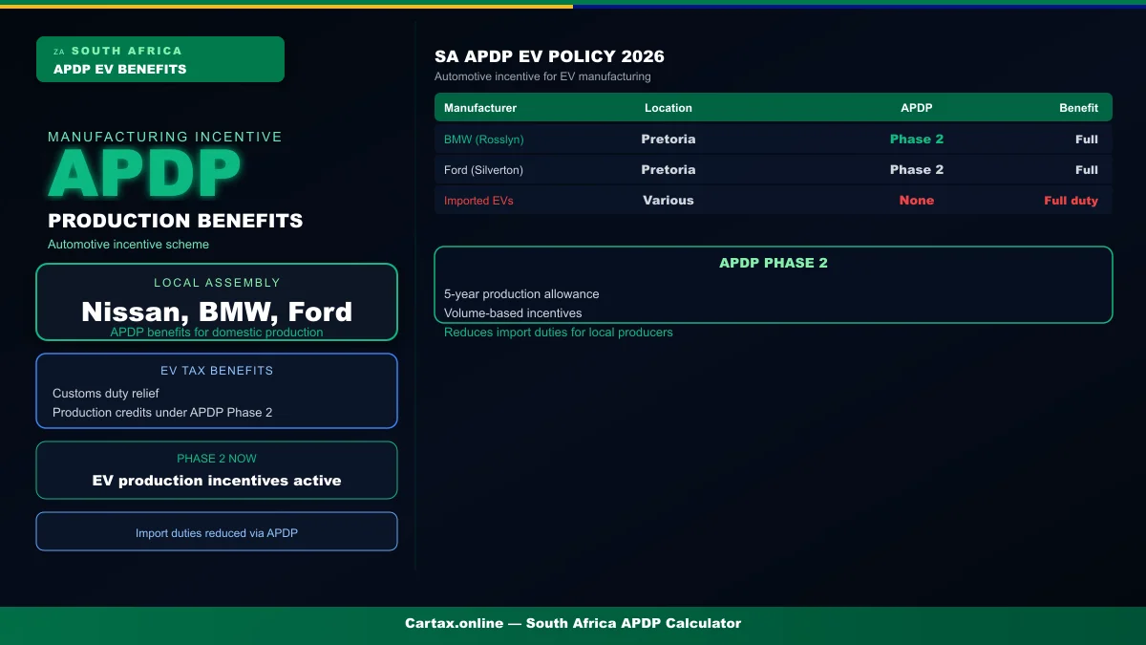Click 'Reduces import duties for local producers'

559,333
